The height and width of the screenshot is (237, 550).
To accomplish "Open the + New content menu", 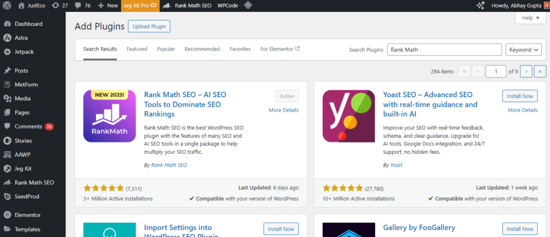I will pyautogui.click(x=108, y=5).
